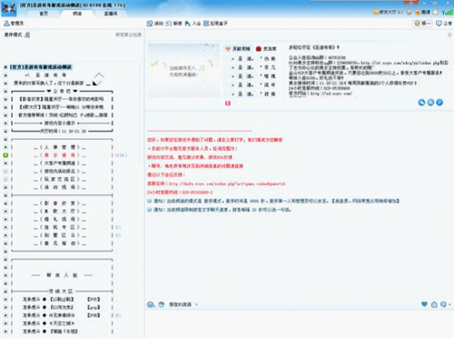The width and height of the screenshot is (454, 339).
Task: Open the 影音欣赏 channel
Action: click(60, 204)
